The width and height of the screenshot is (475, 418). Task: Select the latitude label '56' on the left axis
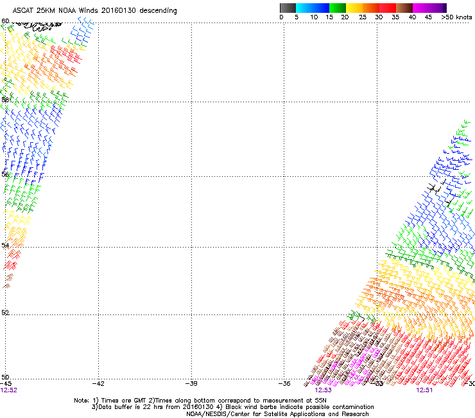[x=5, y=174]
